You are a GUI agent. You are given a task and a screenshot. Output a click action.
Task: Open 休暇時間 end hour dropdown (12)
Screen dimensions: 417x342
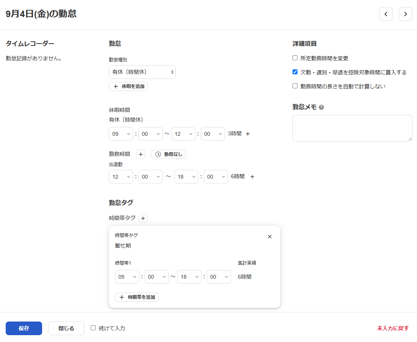click(183, 134)
